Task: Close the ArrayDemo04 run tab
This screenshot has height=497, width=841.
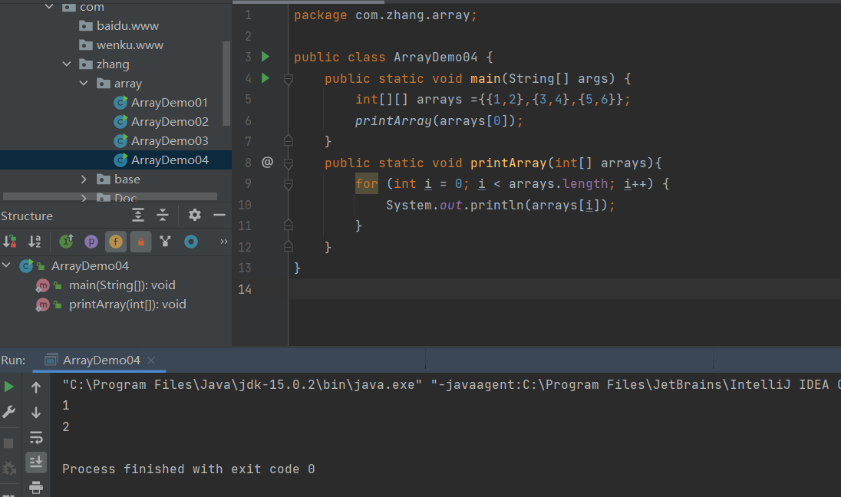Action: pyautogui.click(x=151, y=360)
